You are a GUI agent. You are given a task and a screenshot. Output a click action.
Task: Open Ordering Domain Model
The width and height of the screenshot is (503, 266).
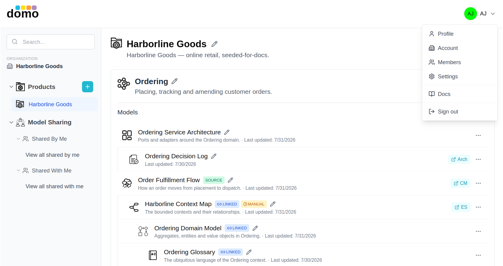coord(188,228)
